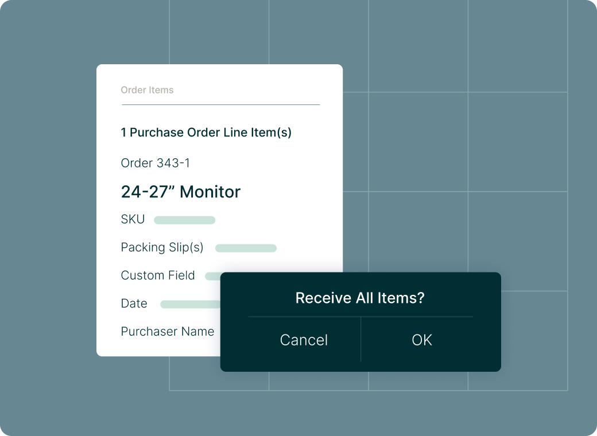The width and height of the screenshot is (597, 436).
Task: Click the Packing Slip(s) value placeholder
Action: tap(246, 248)
